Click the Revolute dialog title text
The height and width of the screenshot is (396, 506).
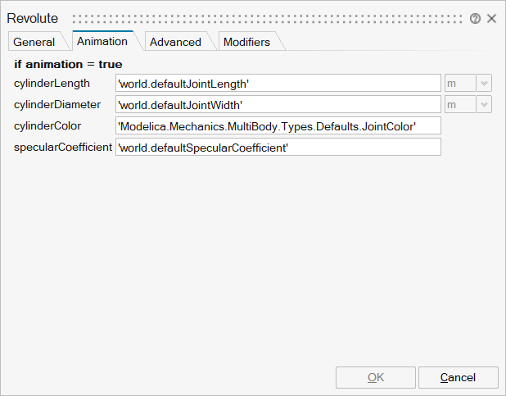point(33,18)
